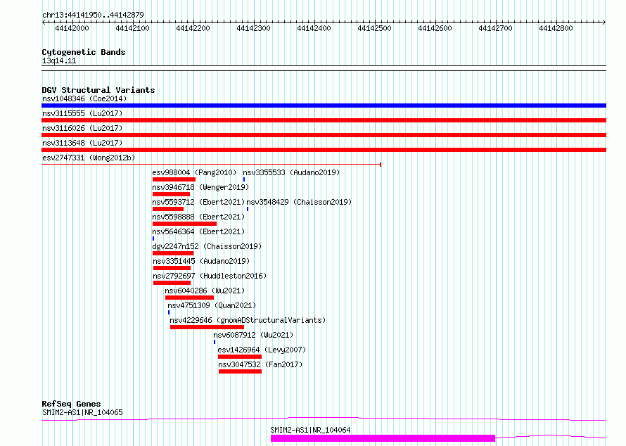Open the SMIM2-AS1|NR_104064 gene label
Image resolution: width=626 pixels, height=446 pixels.
coord(310,430)
